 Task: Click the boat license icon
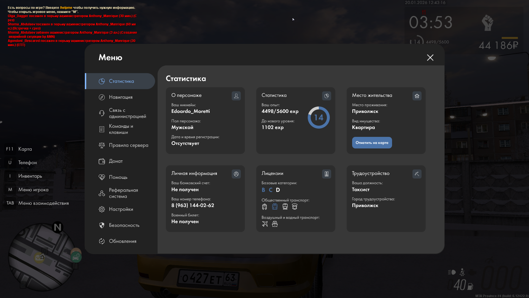pyautogui.click(x=275, y=224)
